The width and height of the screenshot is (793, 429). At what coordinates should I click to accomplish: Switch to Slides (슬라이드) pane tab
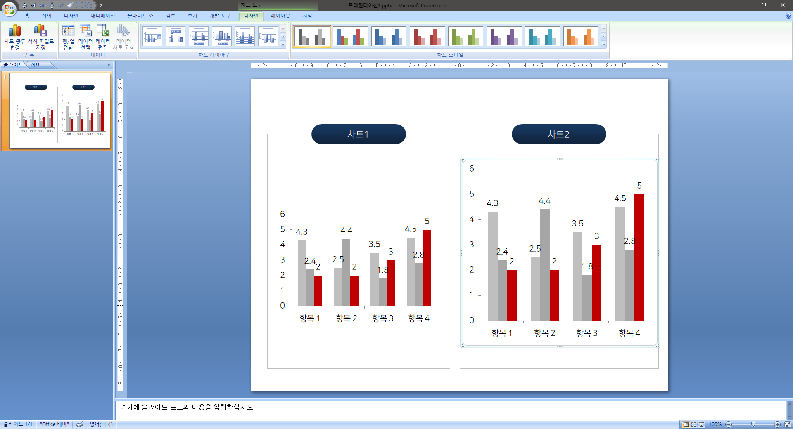tap(13, 65)
